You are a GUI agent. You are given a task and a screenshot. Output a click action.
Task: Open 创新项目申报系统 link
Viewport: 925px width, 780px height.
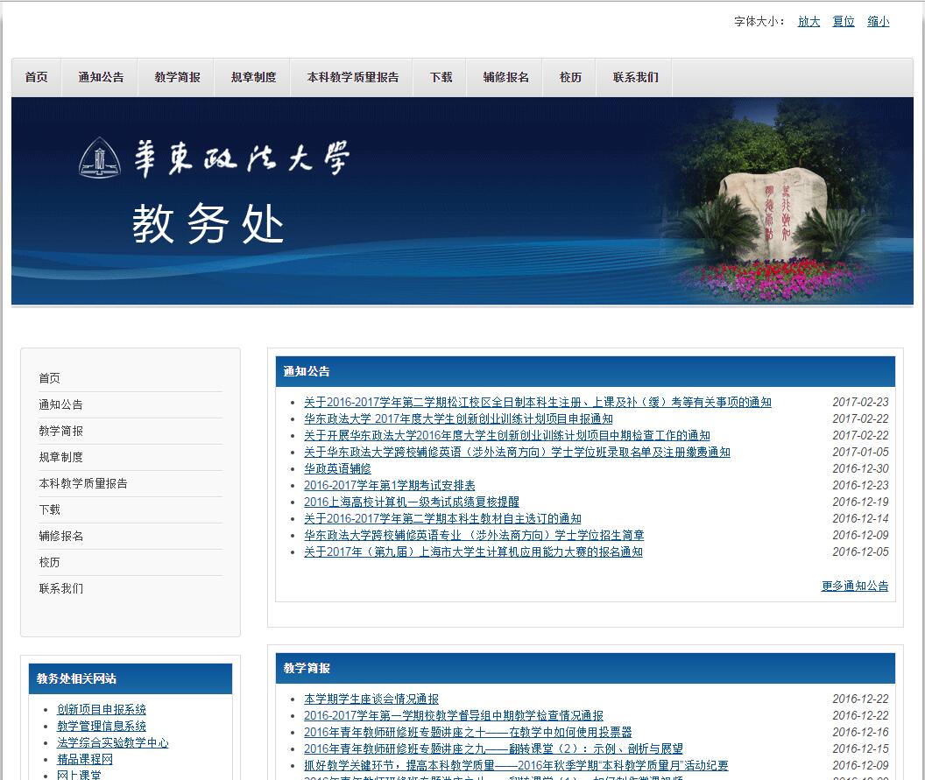pos(102,709)
